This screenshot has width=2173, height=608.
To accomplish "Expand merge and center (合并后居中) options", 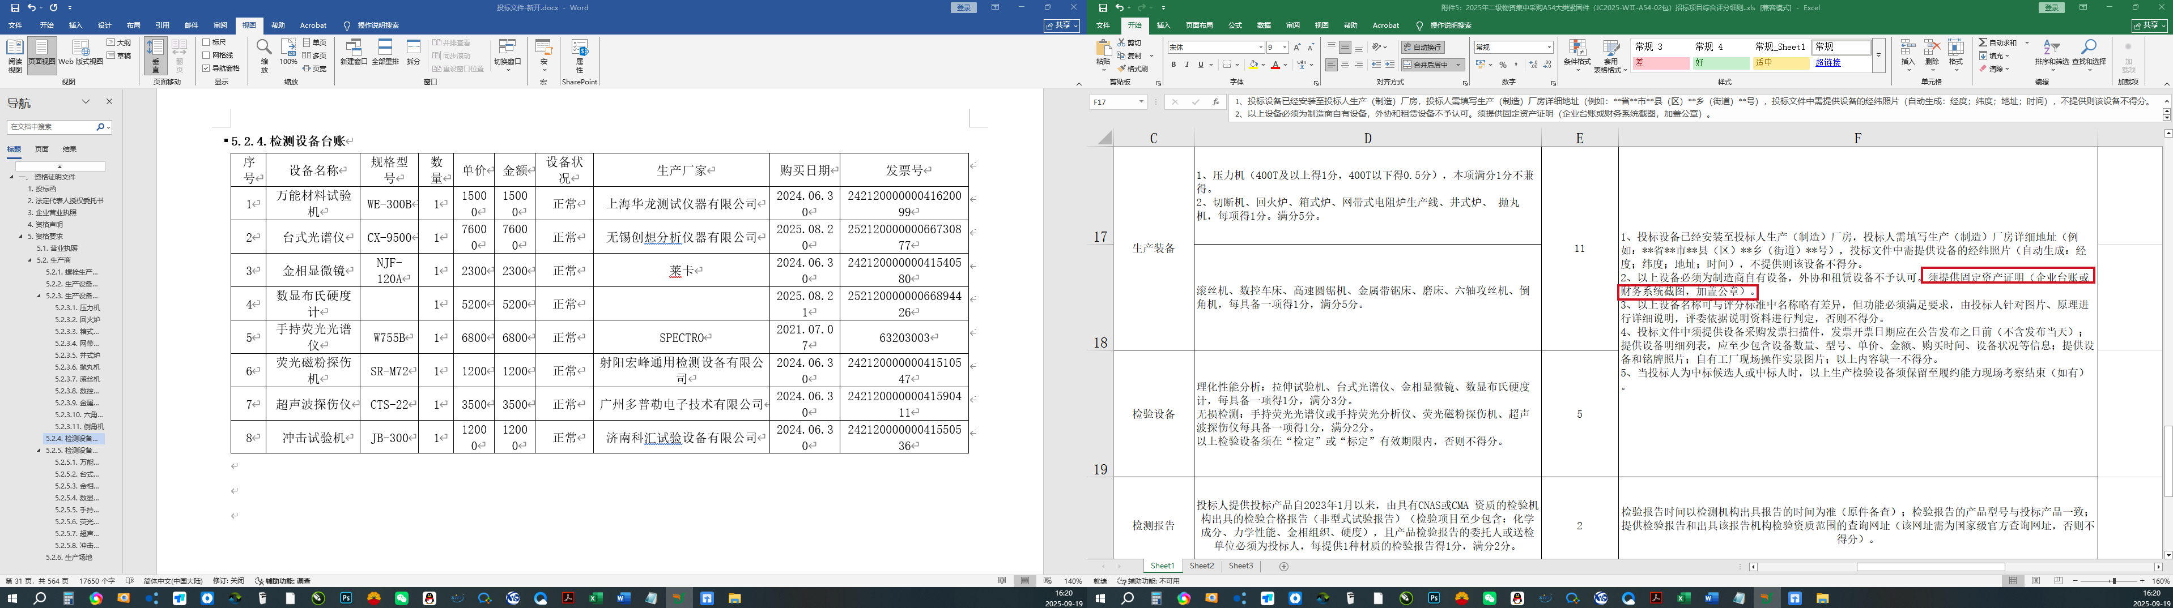I will (1458, 65).
